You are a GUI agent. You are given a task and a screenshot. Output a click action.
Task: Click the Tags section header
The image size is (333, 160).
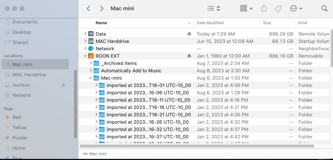8,109
